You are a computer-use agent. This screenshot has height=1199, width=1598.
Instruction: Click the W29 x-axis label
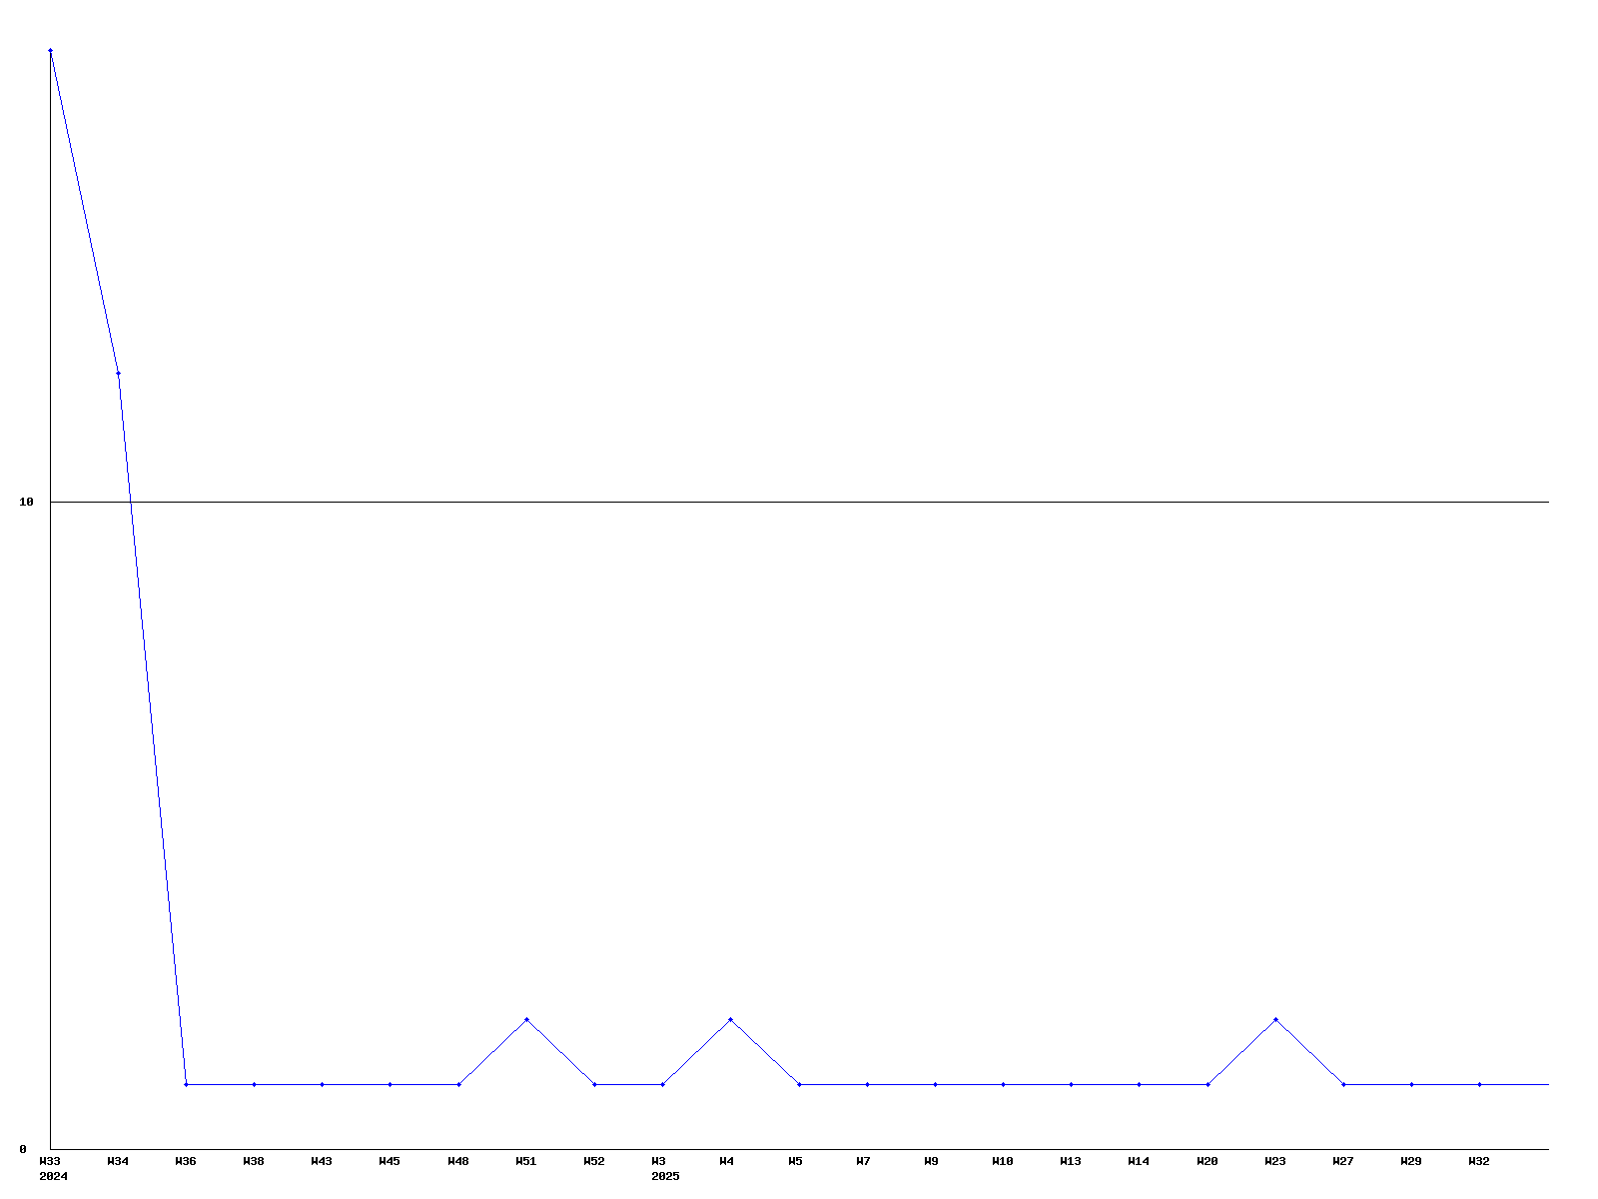[1411, 1161]
